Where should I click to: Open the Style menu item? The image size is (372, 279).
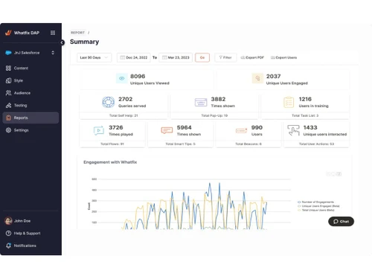pyautogui.click(x=31, y=80)
